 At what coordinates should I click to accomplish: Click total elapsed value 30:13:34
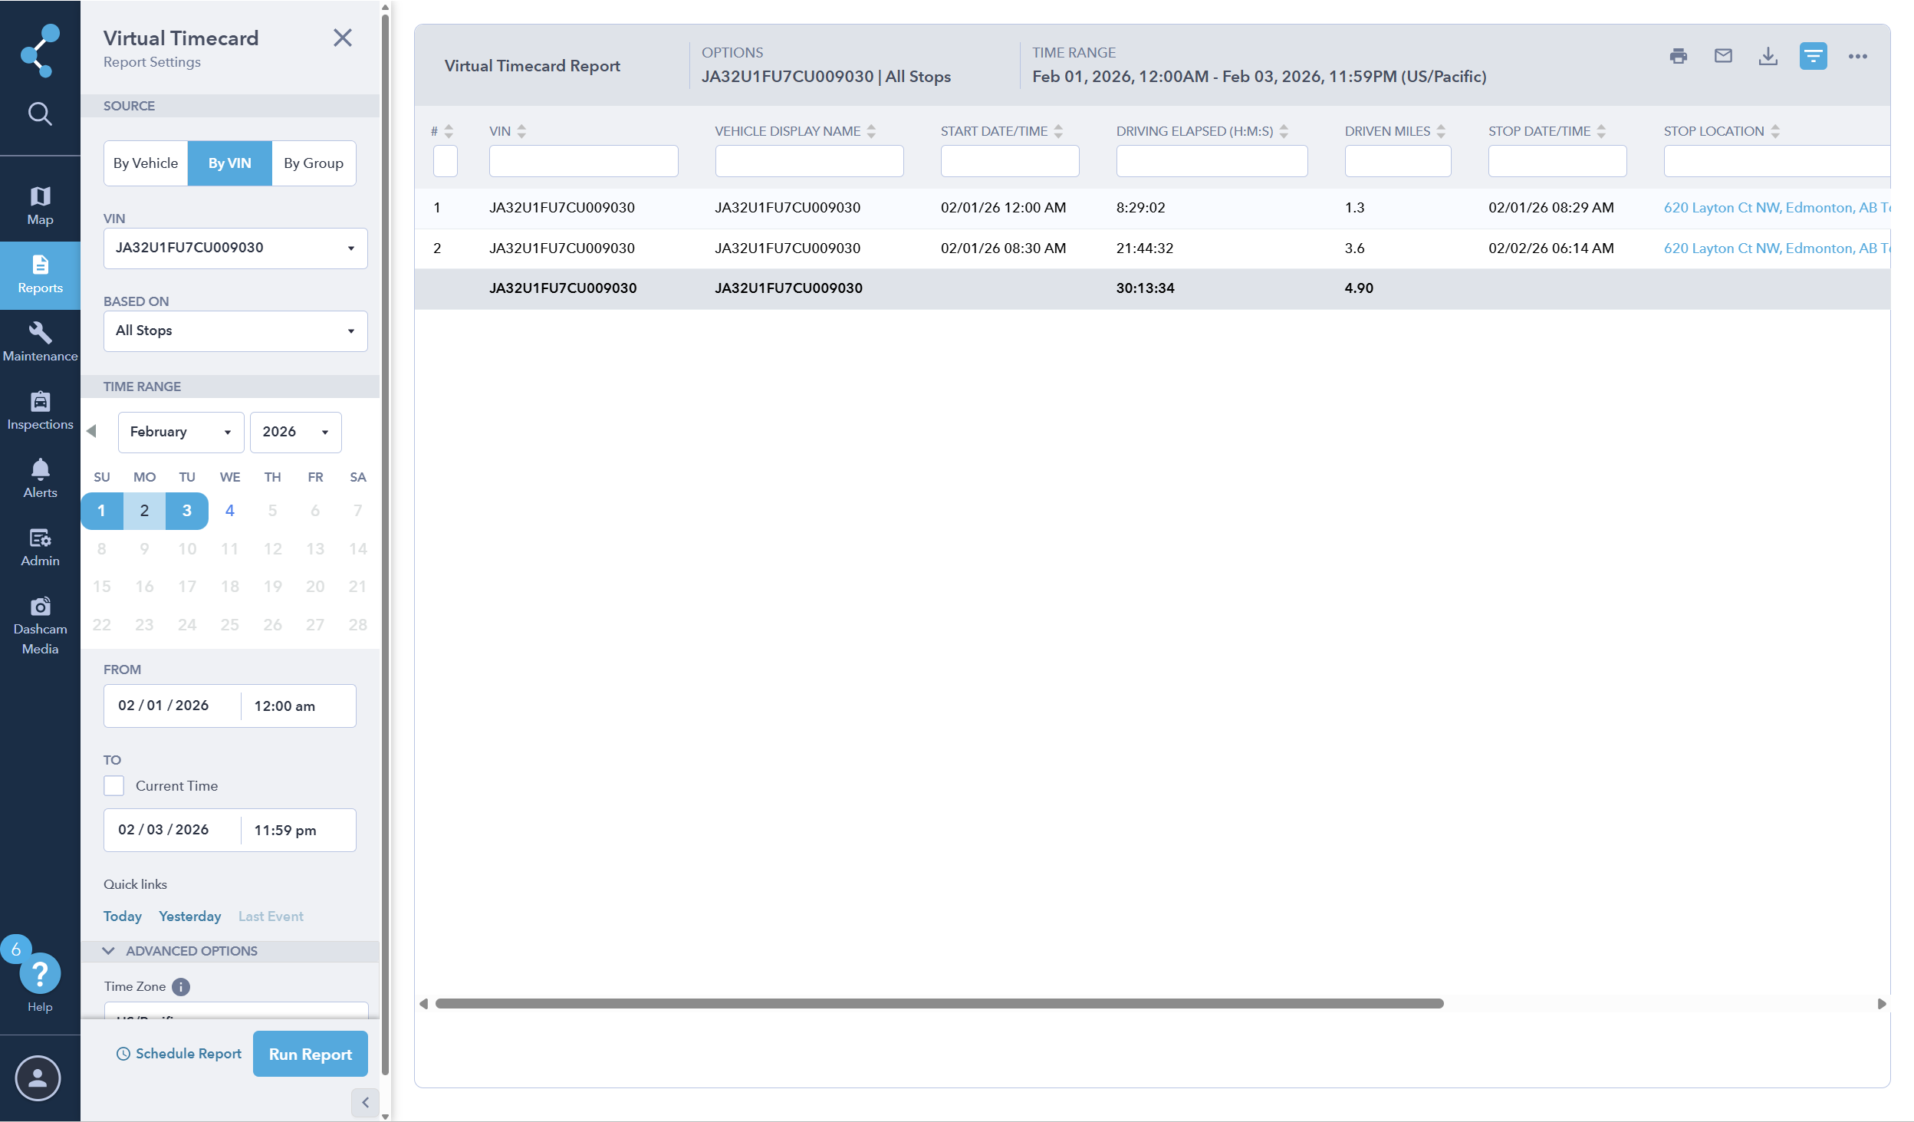1145,288
